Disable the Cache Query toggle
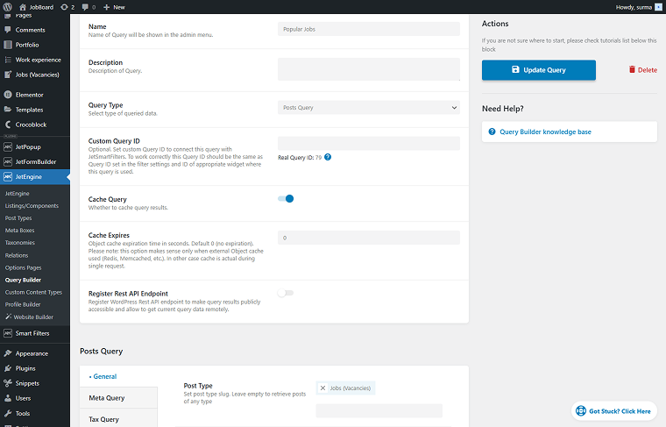 point(286,199)
